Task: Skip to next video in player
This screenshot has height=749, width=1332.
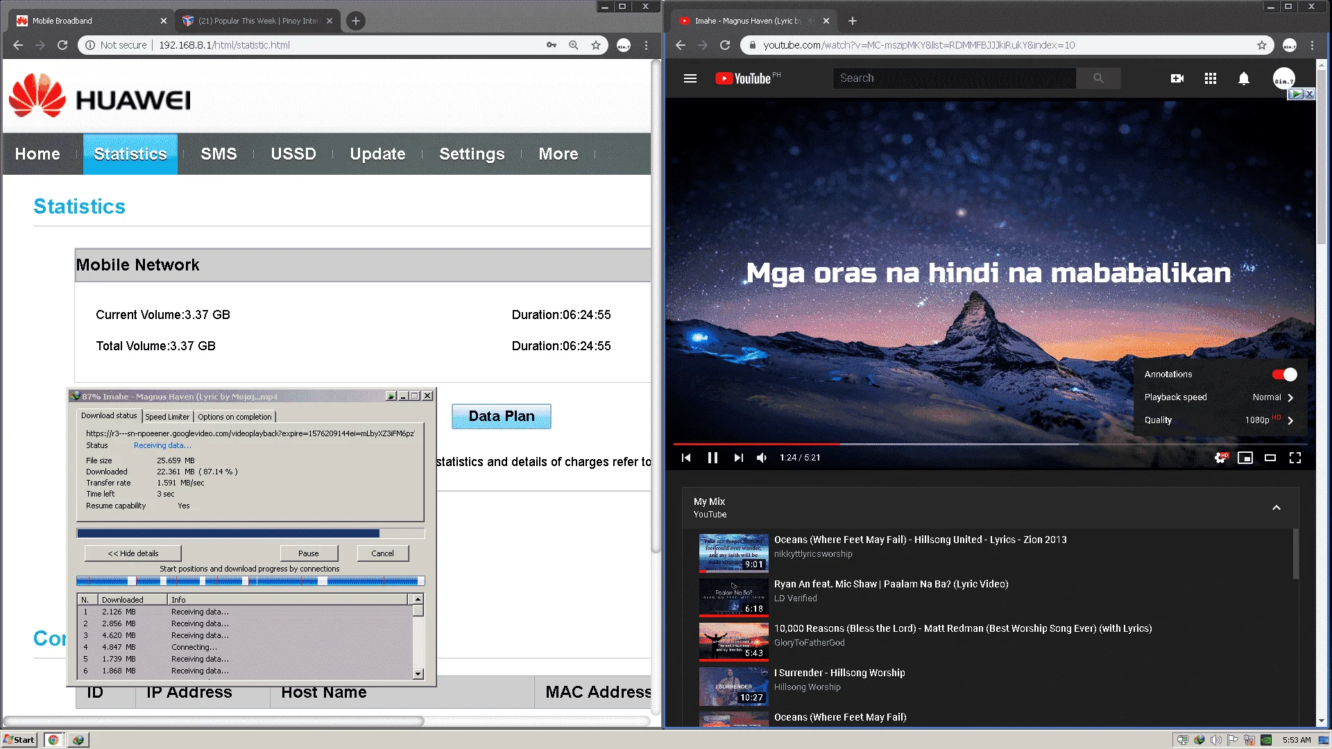Action: 738,458
